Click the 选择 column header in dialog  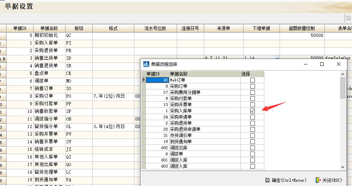click(246, 74)
